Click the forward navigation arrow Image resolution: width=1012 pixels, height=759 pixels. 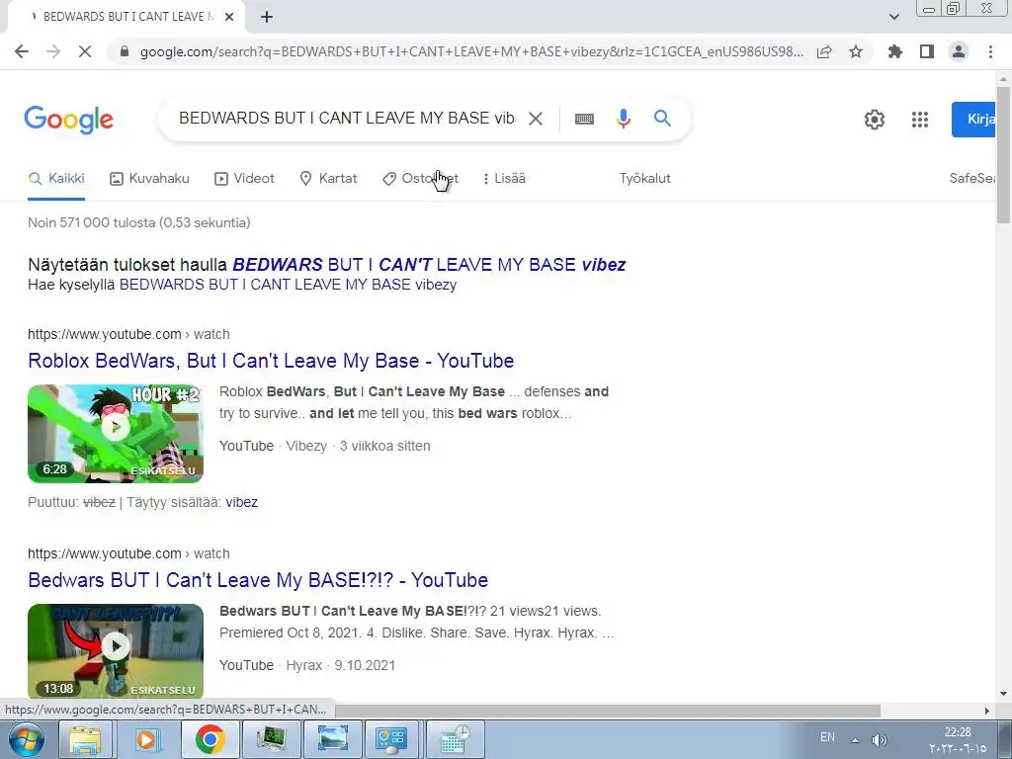53,51
